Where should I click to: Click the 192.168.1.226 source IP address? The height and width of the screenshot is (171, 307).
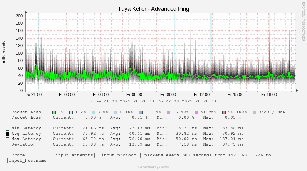(x=245, y=155)
